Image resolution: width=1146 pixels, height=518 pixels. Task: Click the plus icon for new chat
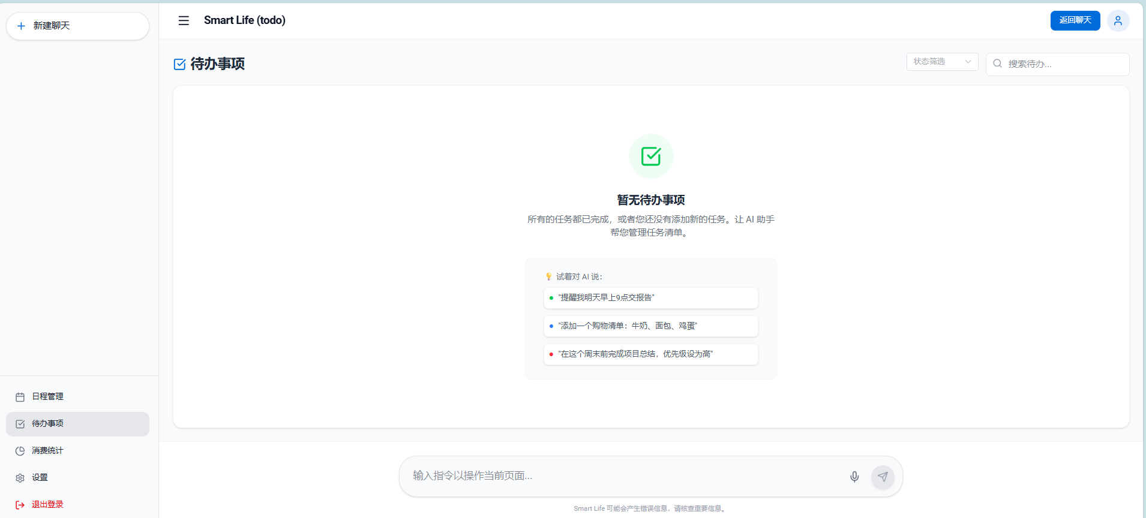21,26
